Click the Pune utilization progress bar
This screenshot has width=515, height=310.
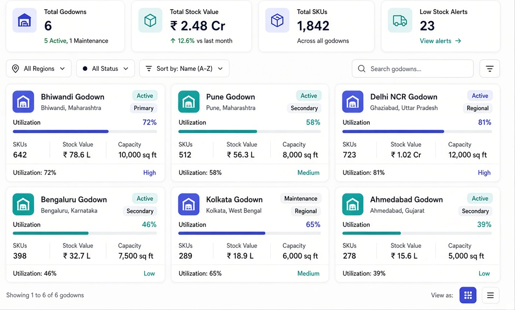coord(250,131)
